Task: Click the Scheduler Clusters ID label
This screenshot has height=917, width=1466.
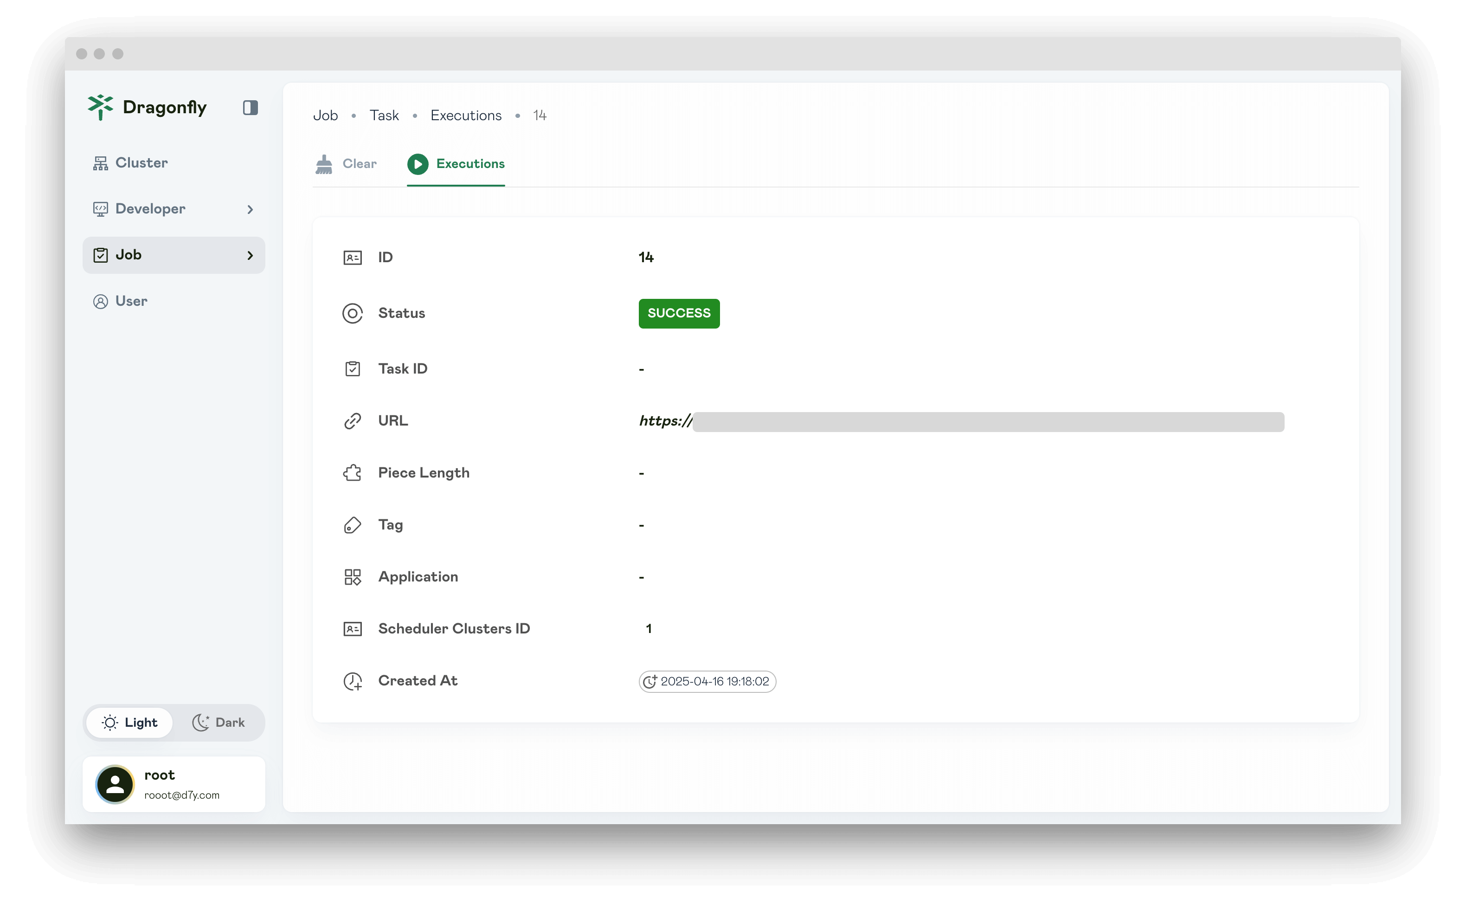Action: (x=454, y=629)
